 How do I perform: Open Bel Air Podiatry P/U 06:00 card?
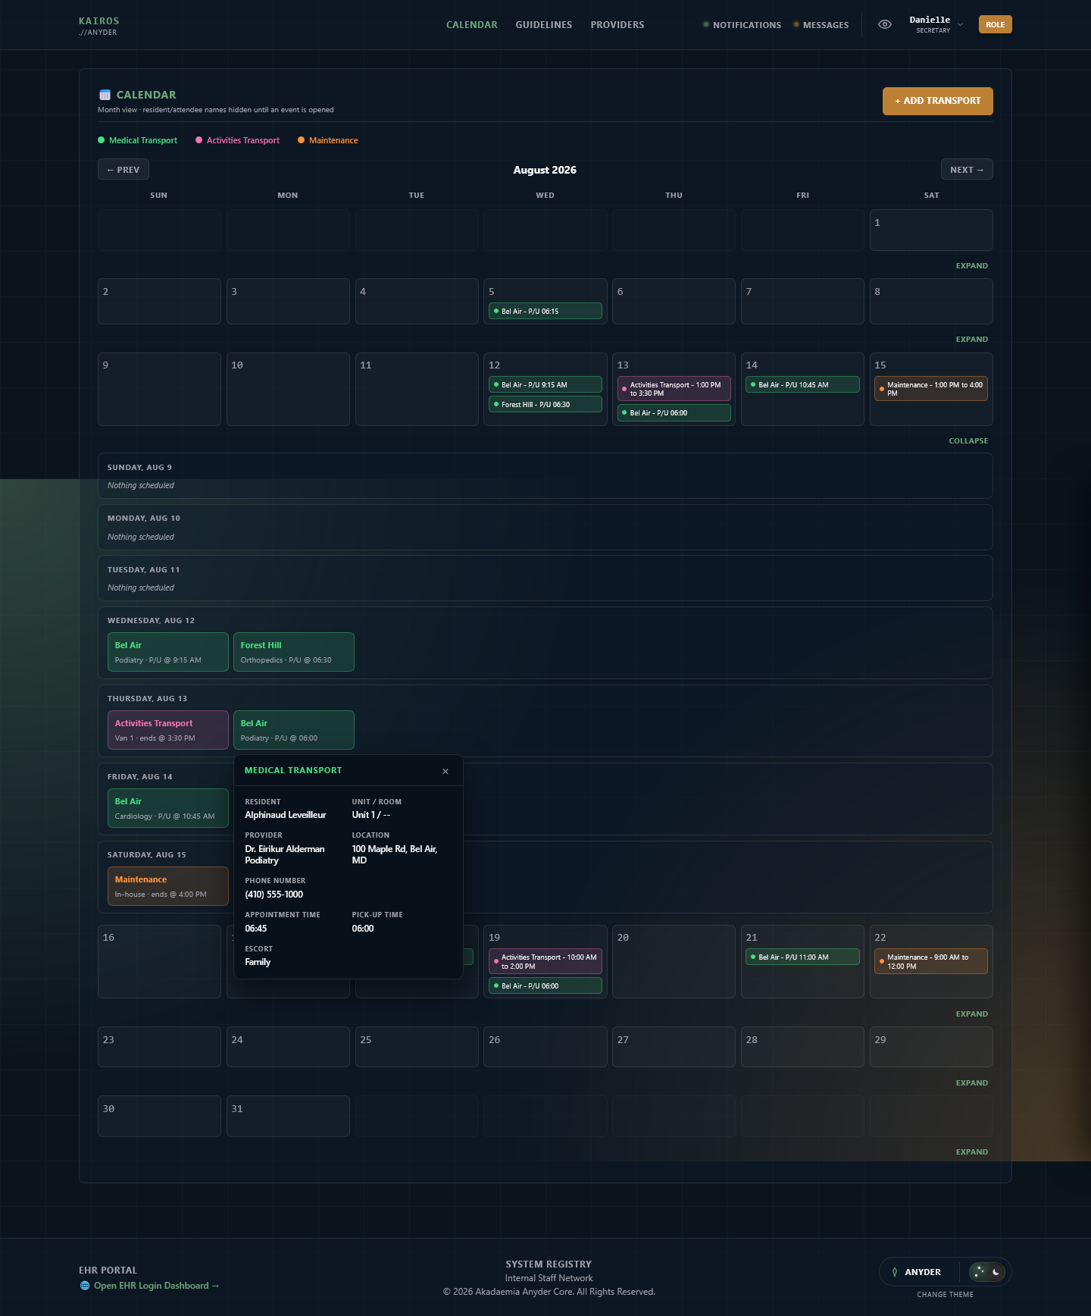pyautogui.click(x=293, y=730)
